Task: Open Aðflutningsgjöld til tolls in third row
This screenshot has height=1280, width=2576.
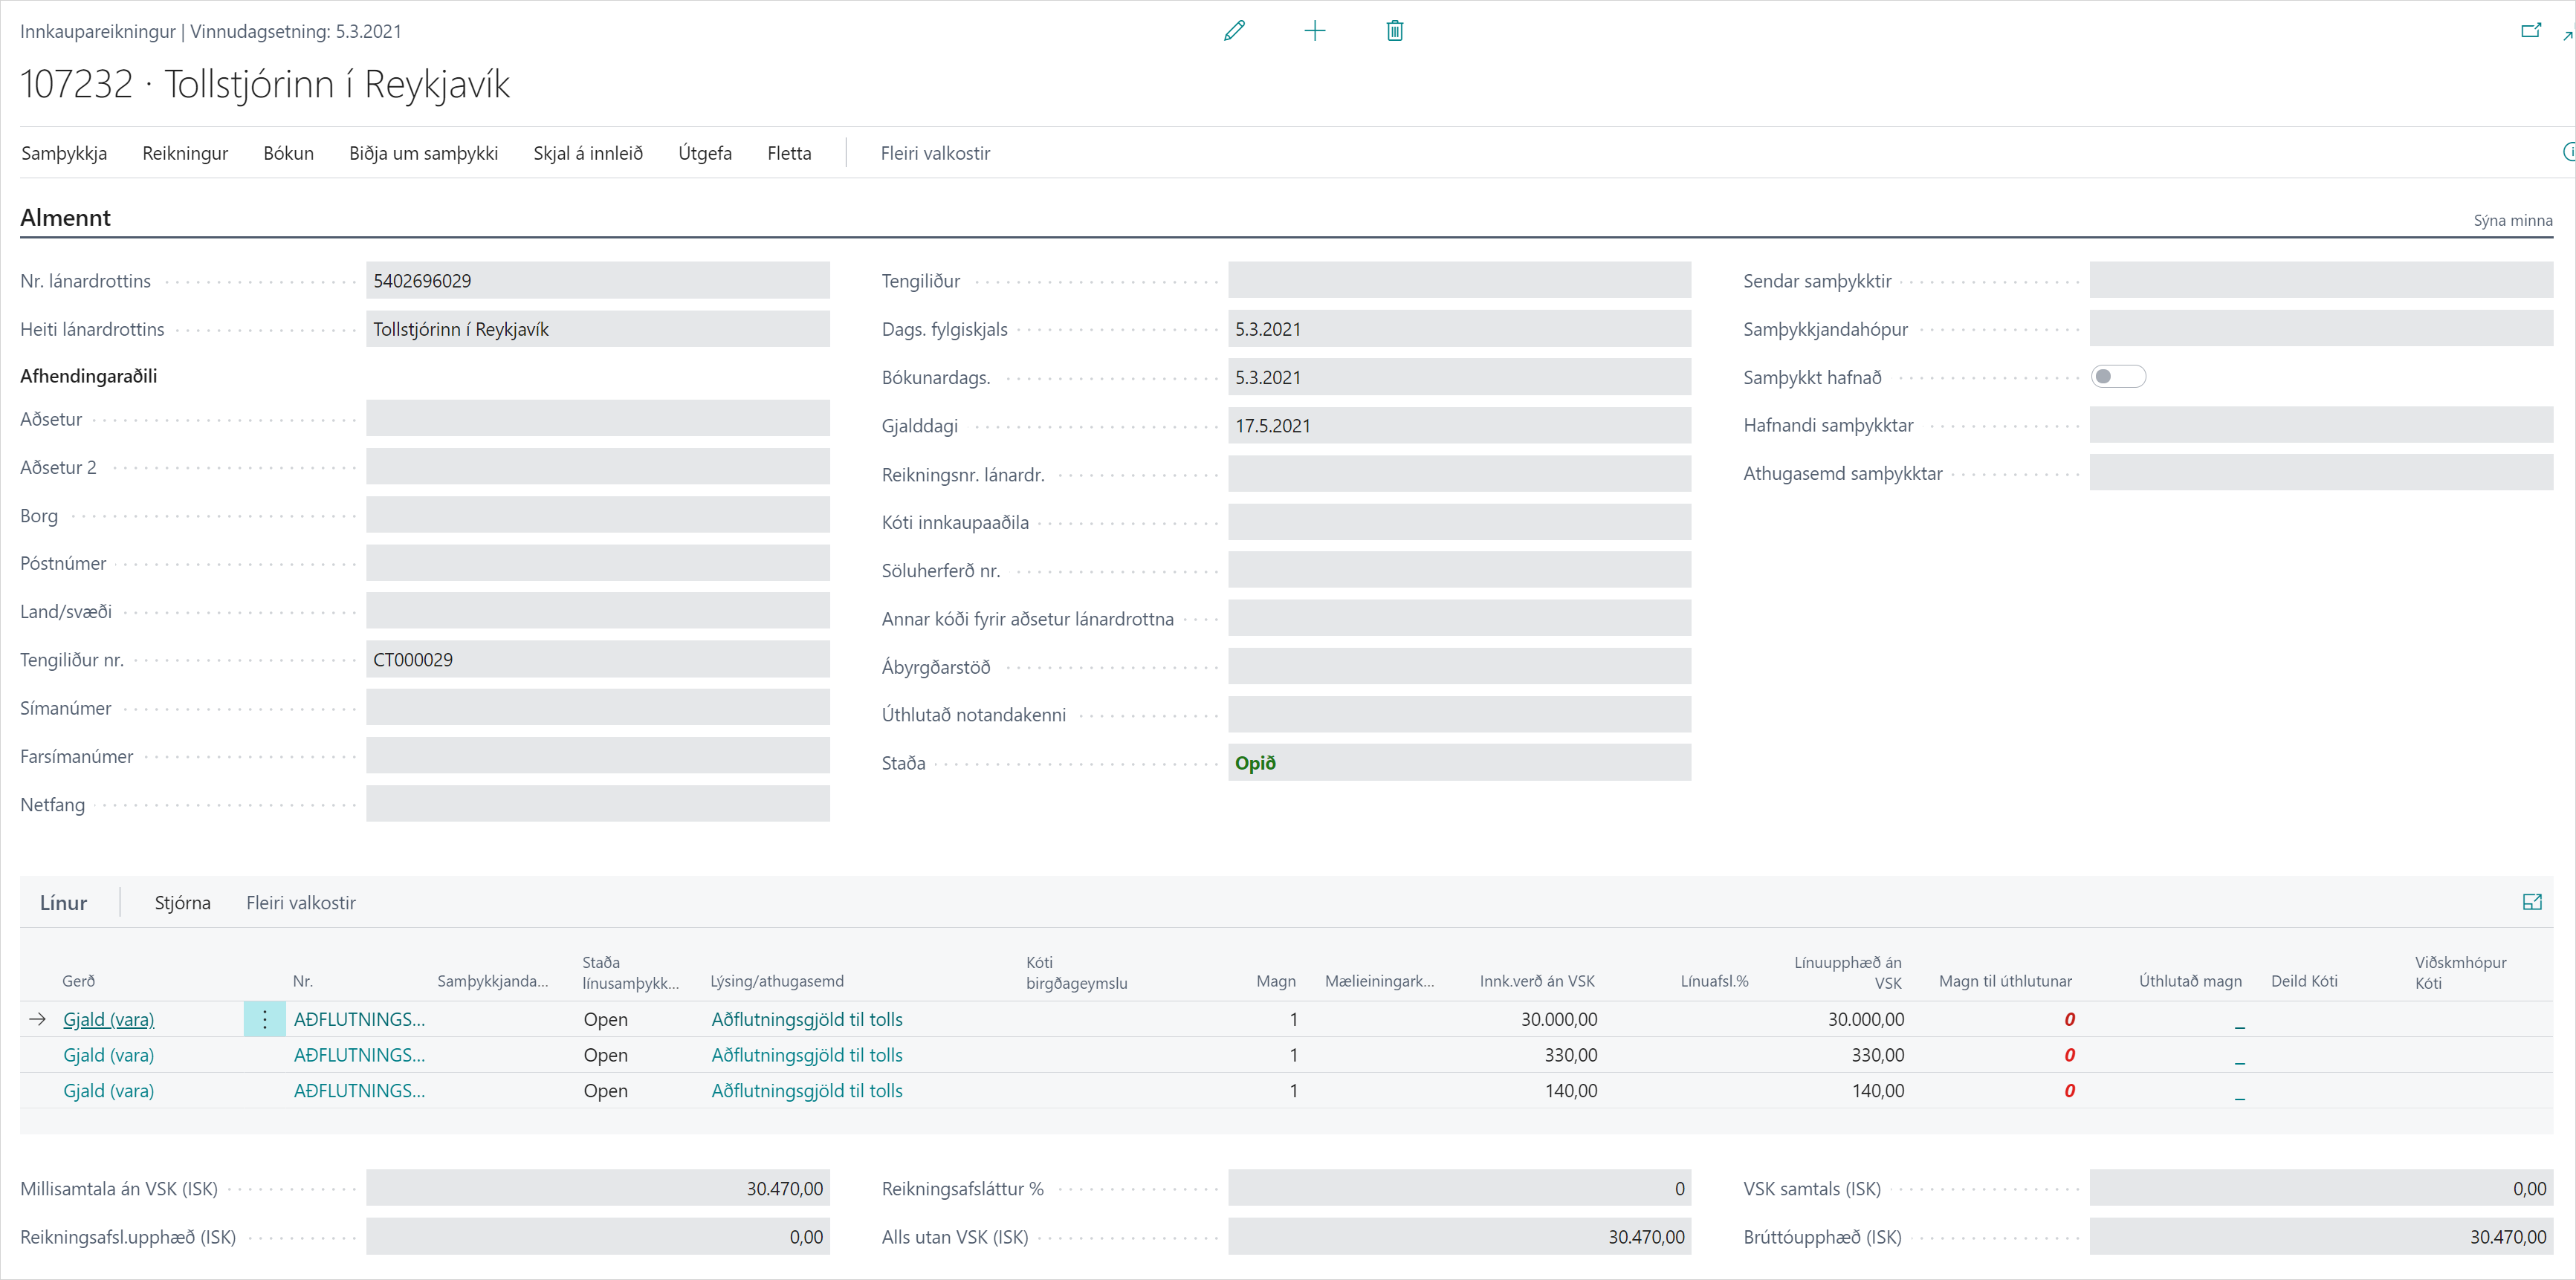Action: click(x=806, y=1091)
